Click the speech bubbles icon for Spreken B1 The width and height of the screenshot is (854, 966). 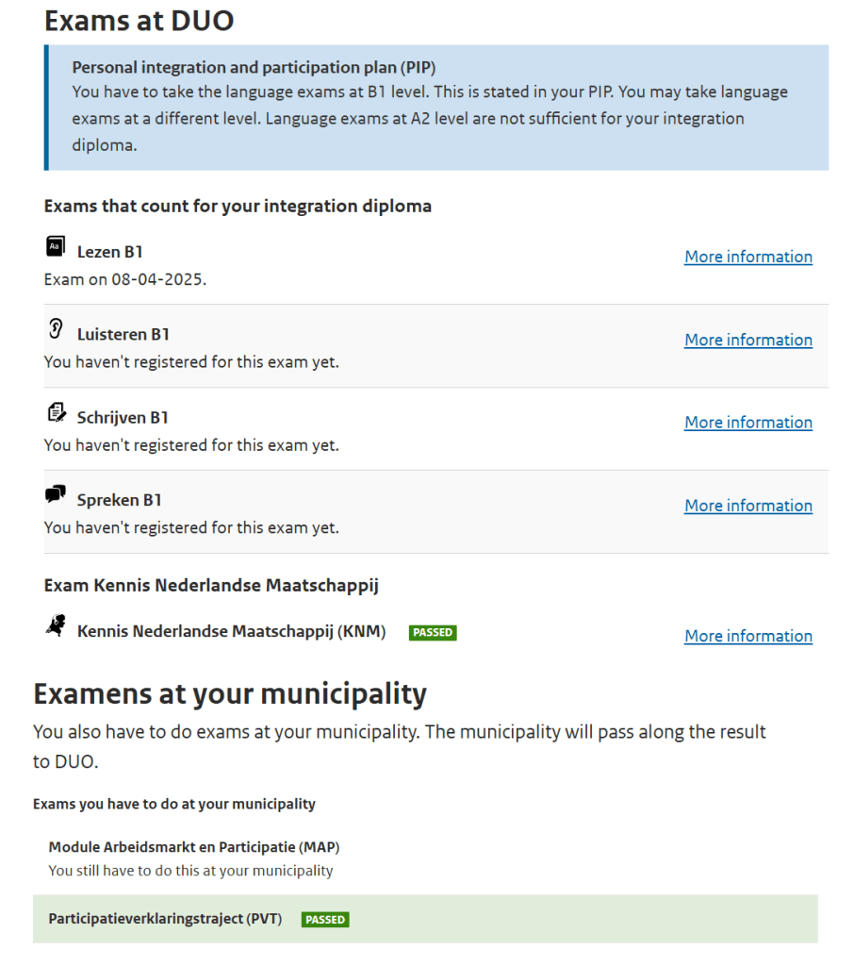56,494
